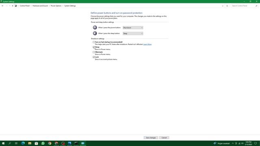The height and width of the screenshot is (146, 260).
Task: Show hidden system tray icons
Action: point(233,143)
